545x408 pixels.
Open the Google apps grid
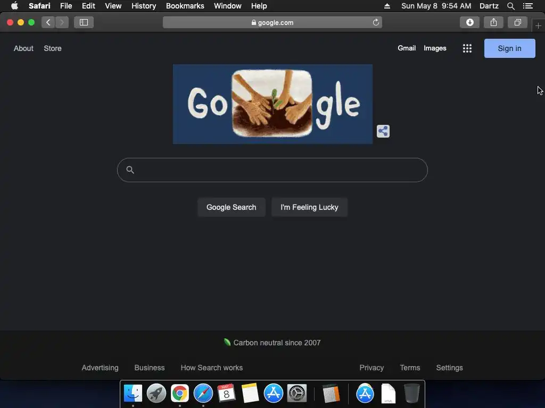coord(467,48)
